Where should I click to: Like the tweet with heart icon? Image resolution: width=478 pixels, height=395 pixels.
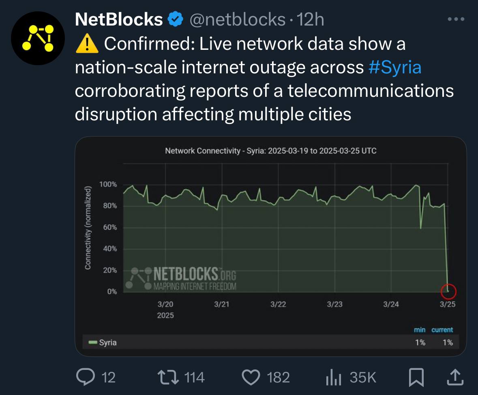click(251, 378)
